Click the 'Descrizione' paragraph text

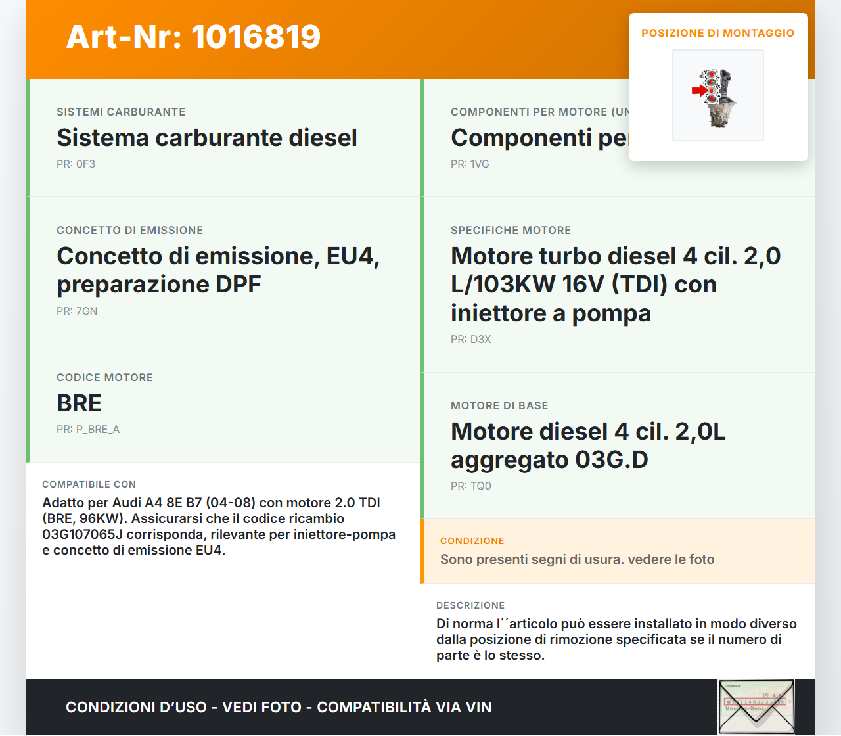[x=616, y=639]
